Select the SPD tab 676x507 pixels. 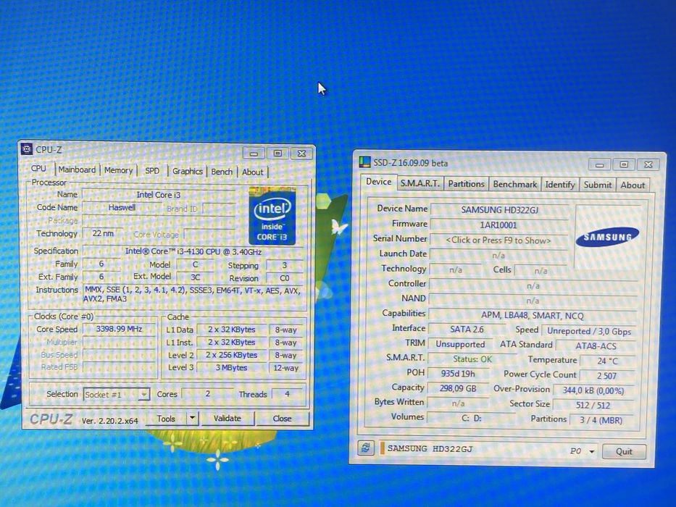[152, 171]
